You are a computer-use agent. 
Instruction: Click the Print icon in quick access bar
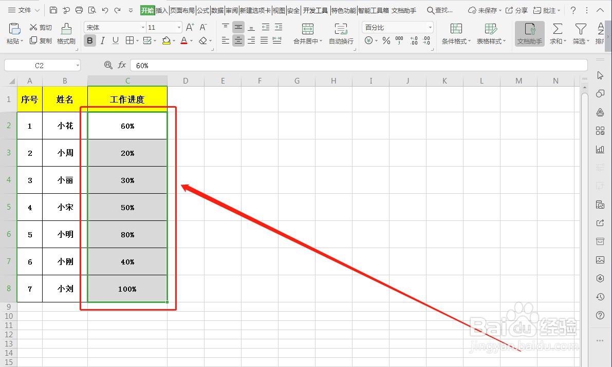point(79,10)
